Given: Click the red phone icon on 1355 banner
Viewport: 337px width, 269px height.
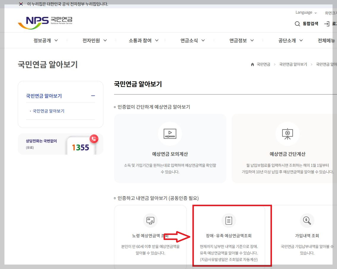Looking at the screenshot, I should 94,139.
